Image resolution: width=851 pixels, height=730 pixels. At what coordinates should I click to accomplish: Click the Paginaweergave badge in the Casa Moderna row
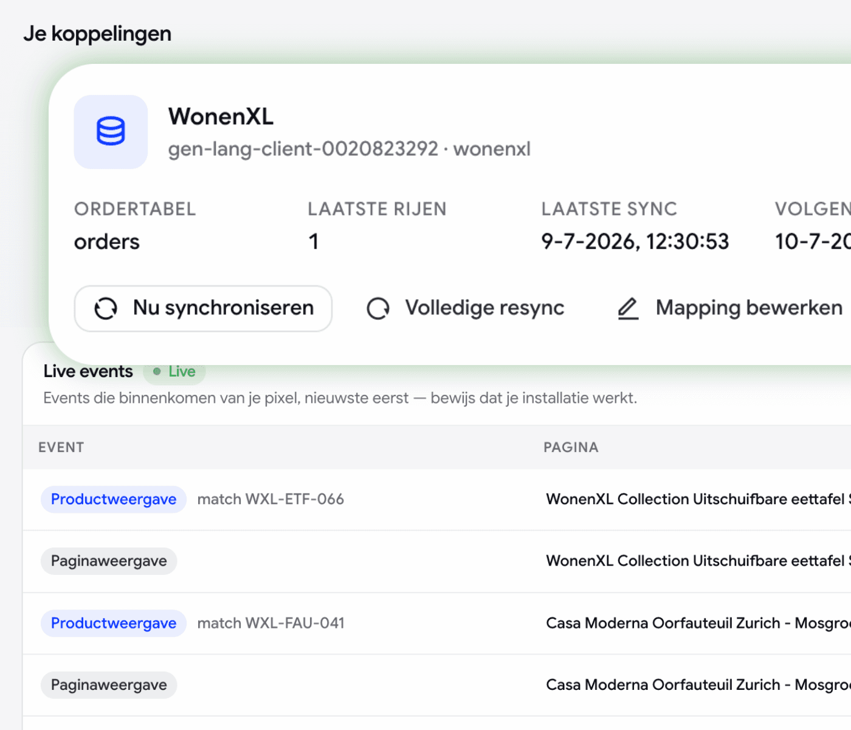coord(109,685)
